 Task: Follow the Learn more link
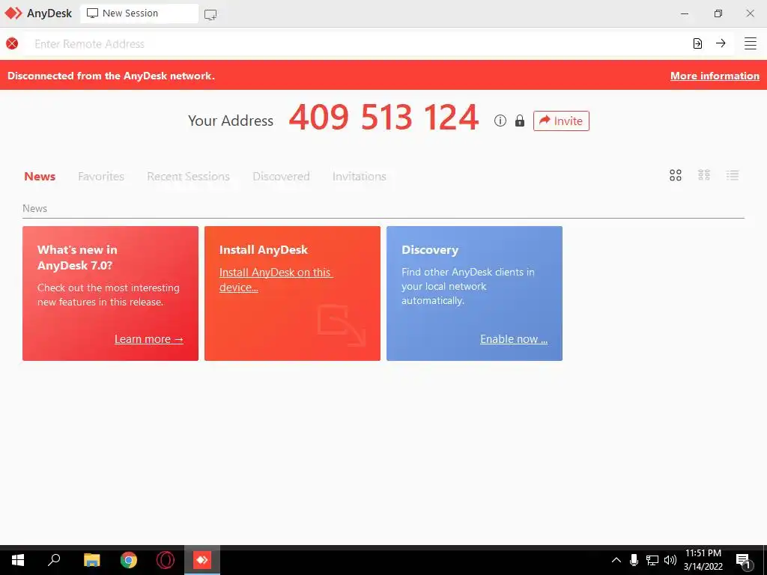(x=149, y=339)
